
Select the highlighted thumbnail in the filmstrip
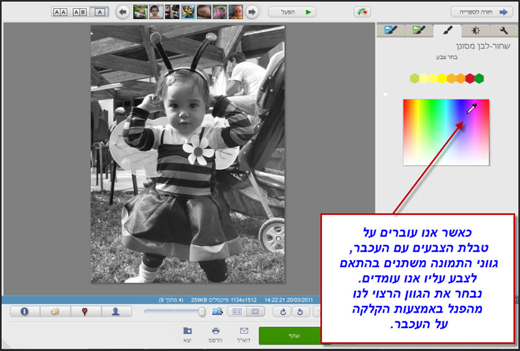click(x=188, y=11)
